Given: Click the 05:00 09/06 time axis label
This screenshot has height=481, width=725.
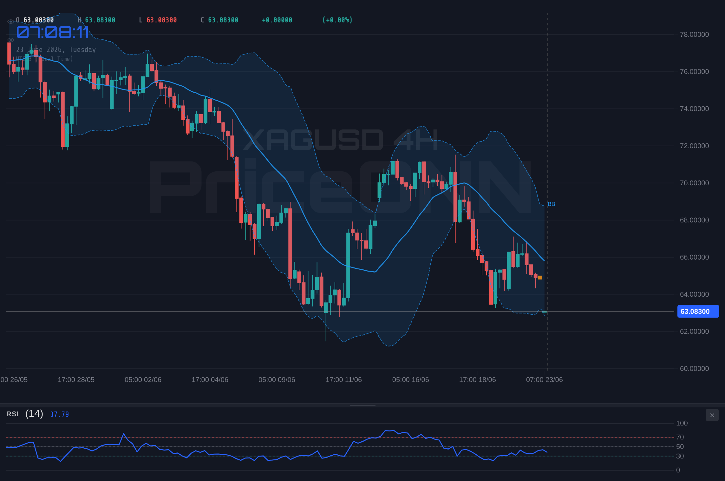Looking at the screenshot, I should (x=277, y=380).
